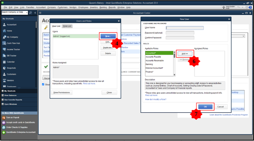Open Calendar shortcut in the sidebar
The width and height of the screenshot is (254, 141).
tap(11, 62)
